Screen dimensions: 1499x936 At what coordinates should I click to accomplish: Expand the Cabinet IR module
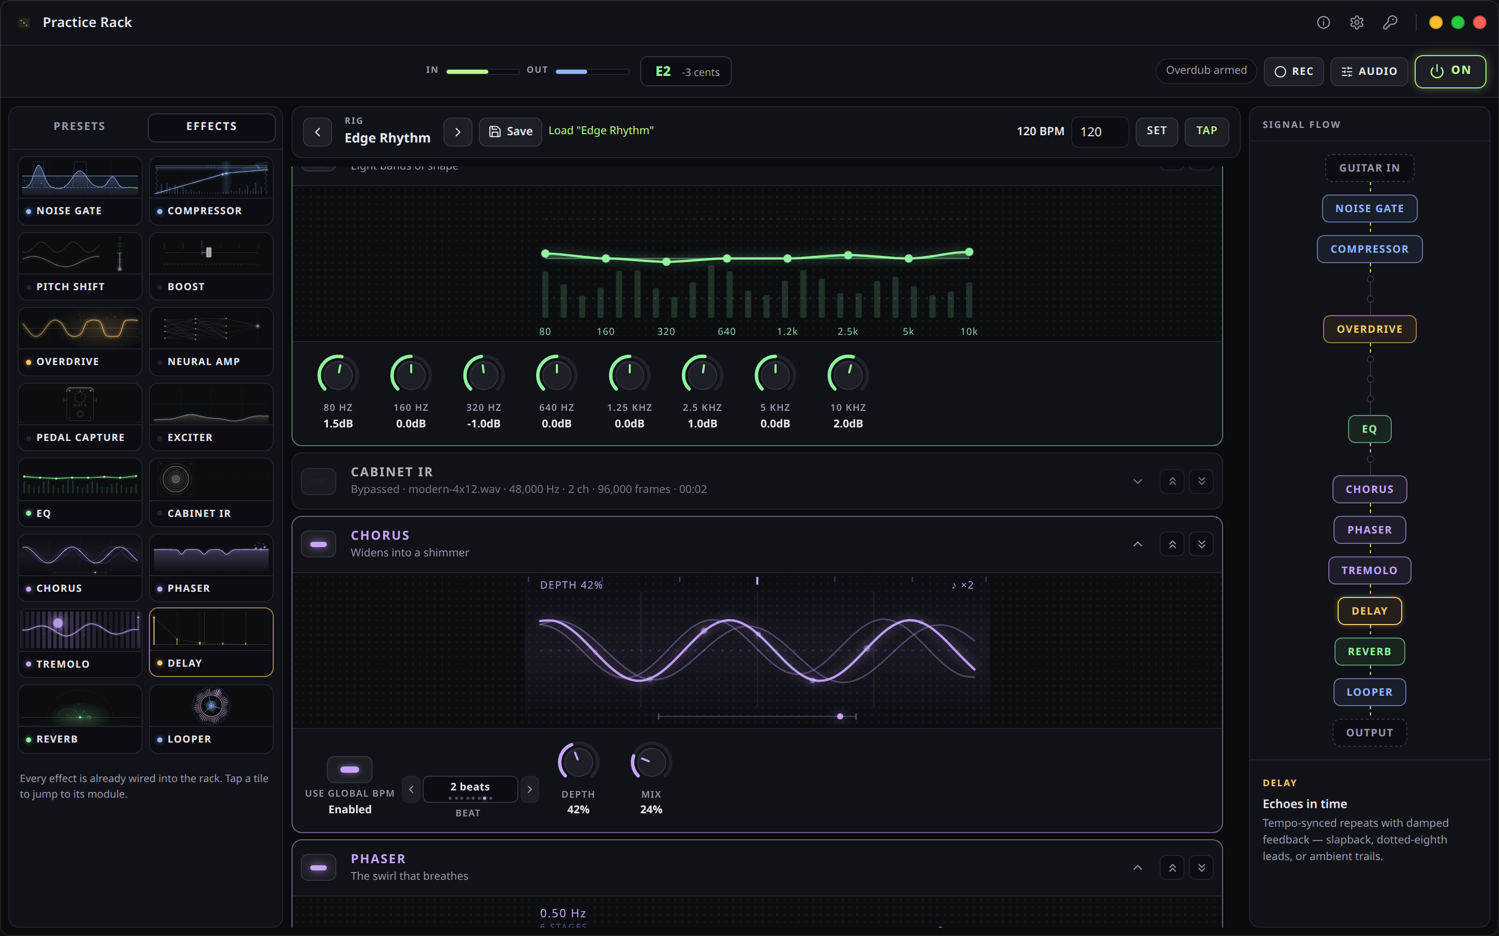click(1137, 482)
